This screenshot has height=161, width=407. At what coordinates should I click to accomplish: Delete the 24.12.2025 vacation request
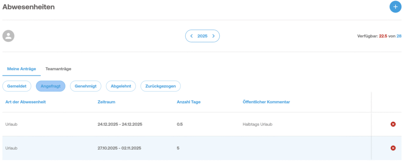(x=393, y=124)
